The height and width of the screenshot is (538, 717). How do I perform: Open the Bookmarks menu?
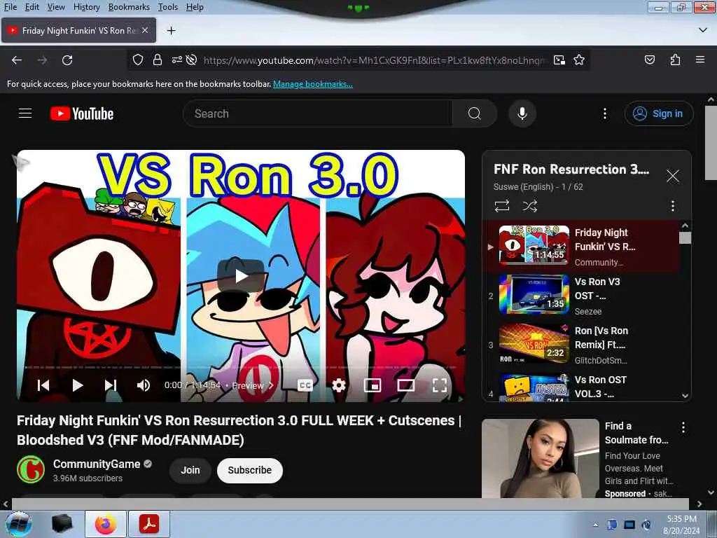pos(129,7)
